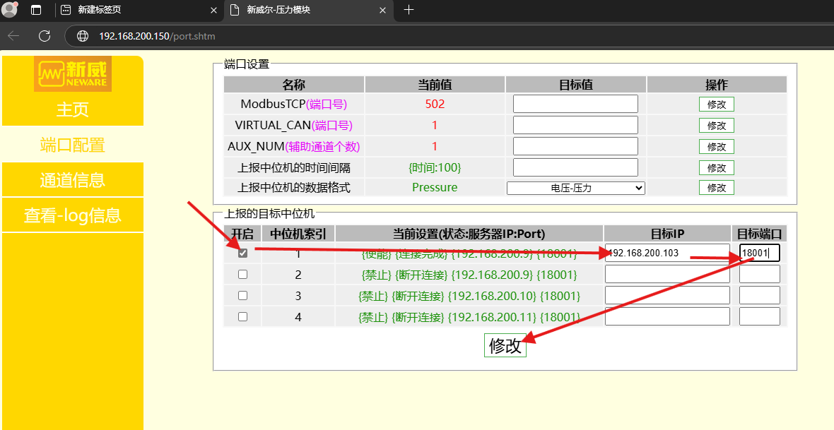Screen dimensions: 834x430
Task: Click the NEWARE logo
Action: click(x=73, y=73)
